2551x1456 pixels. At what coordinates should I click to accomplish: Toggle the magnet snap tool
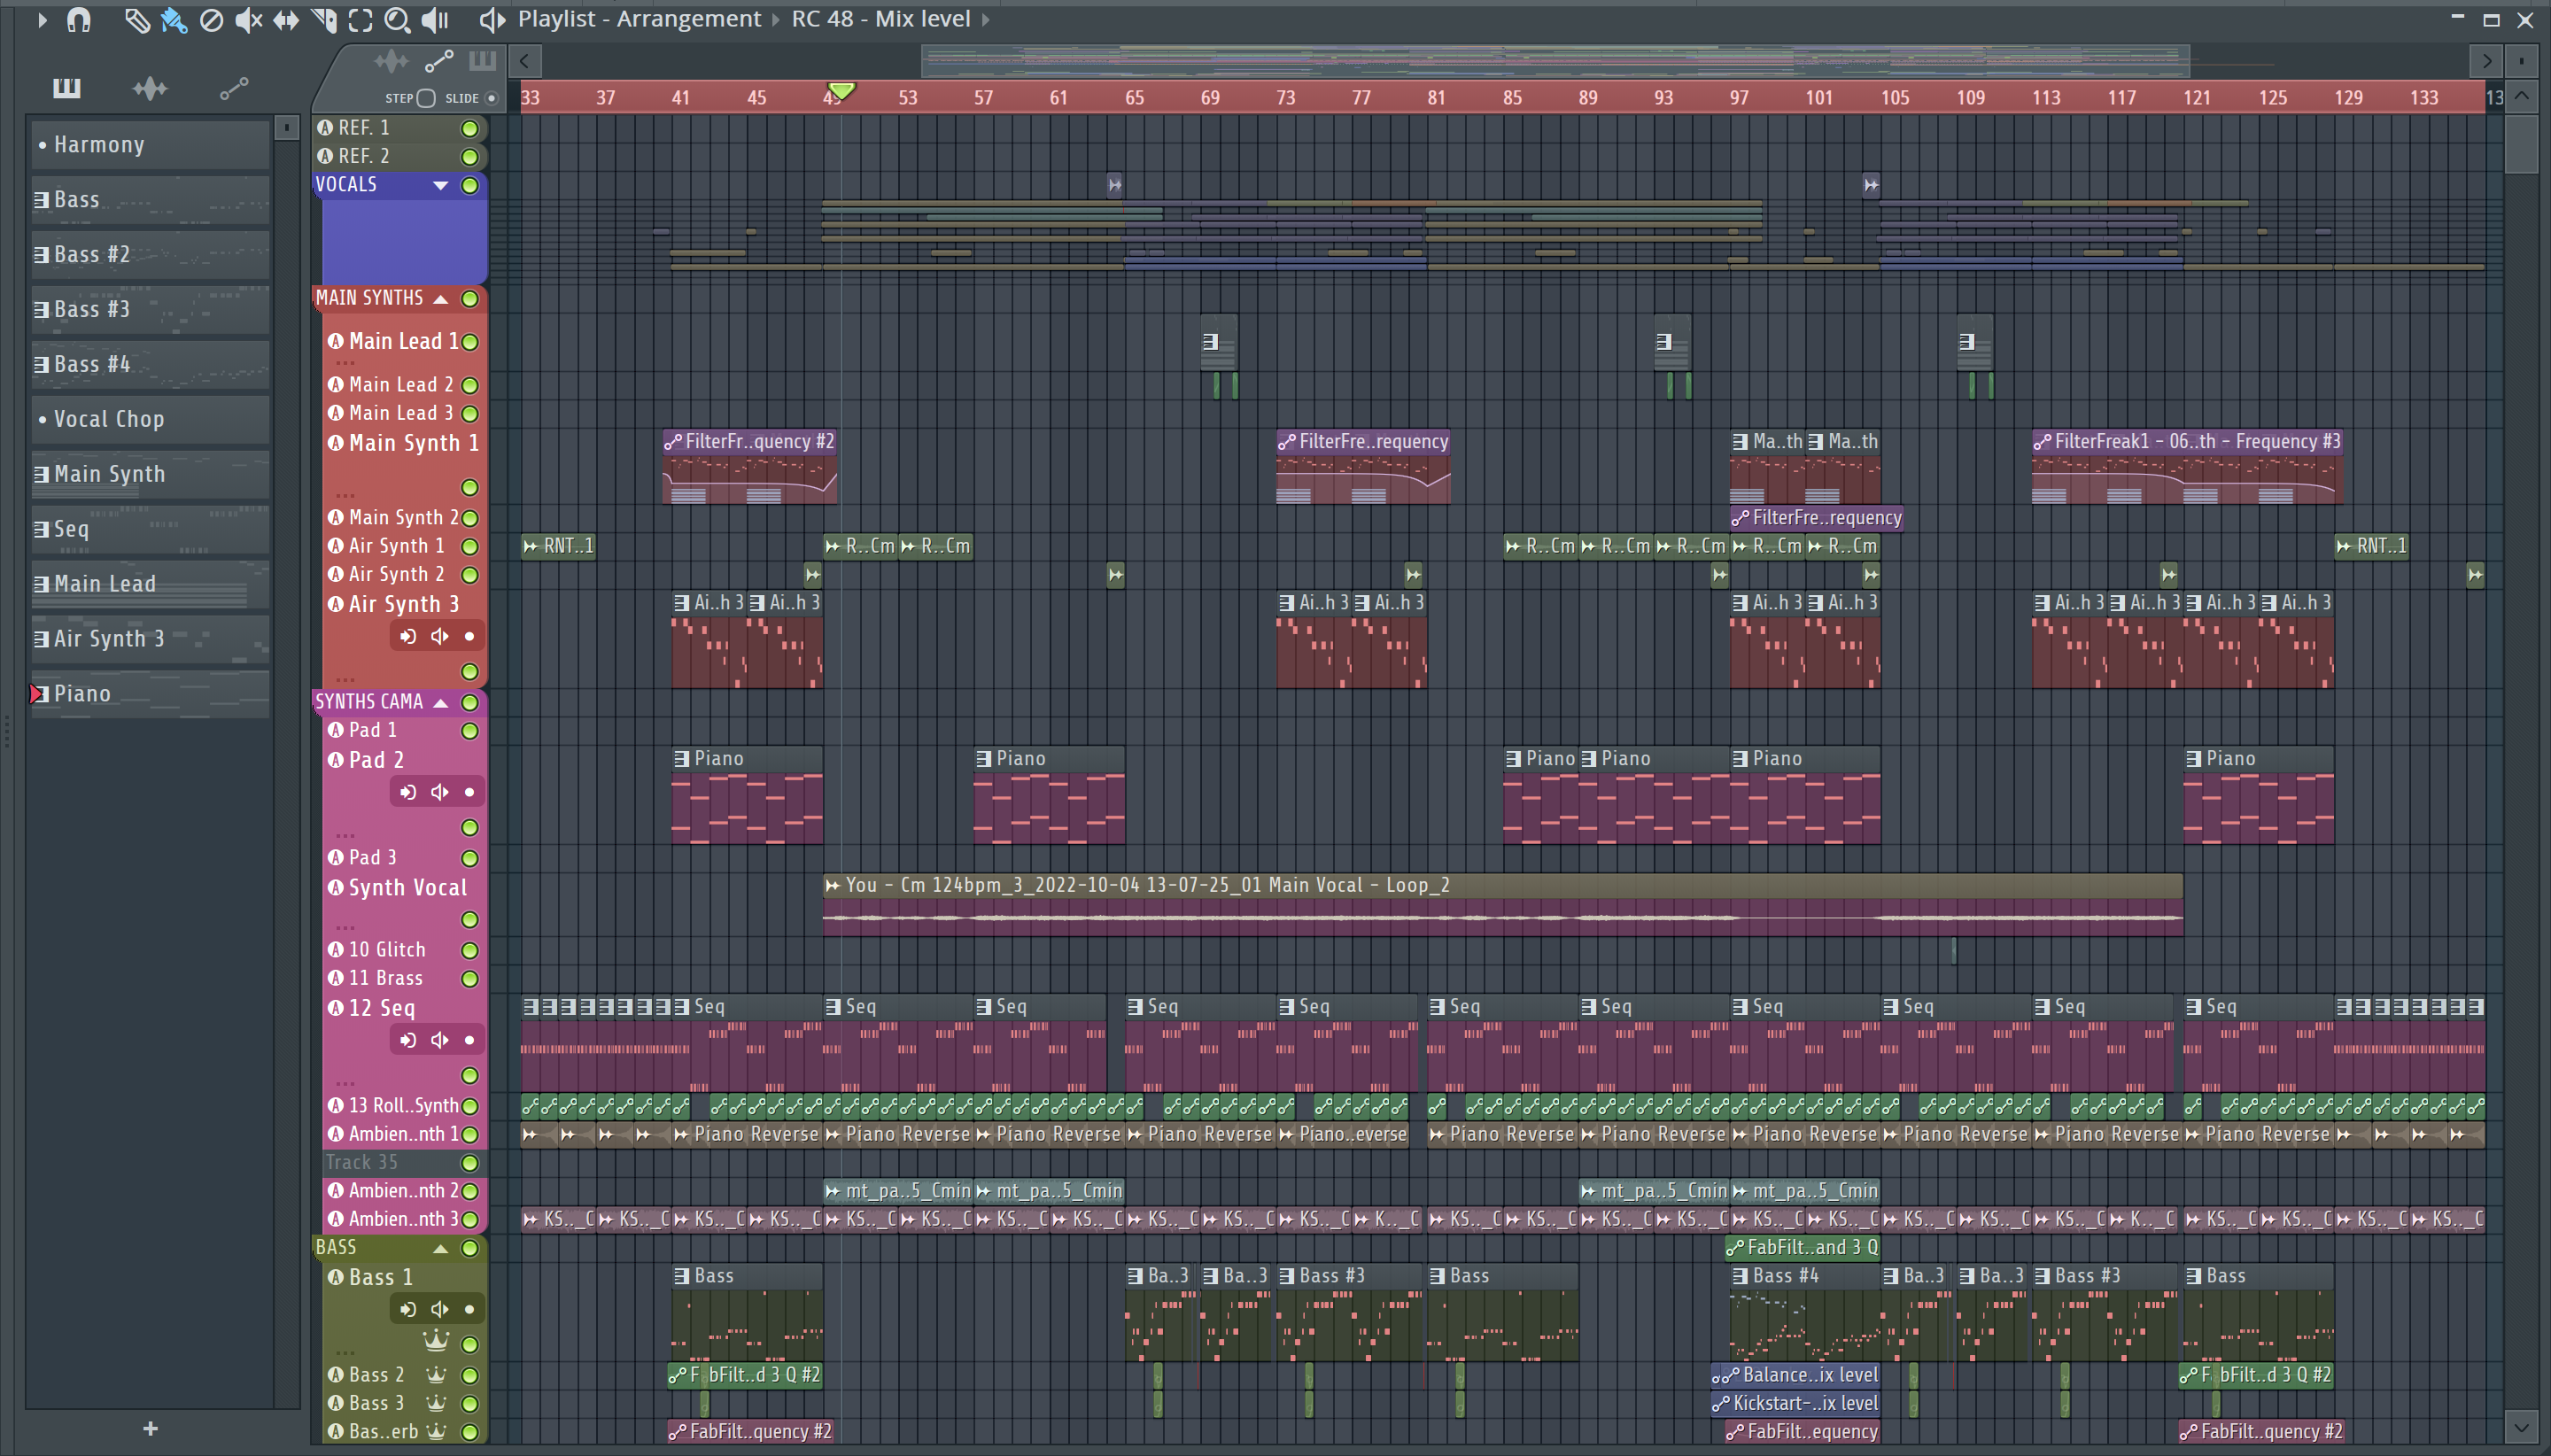[x=78, y=19]
